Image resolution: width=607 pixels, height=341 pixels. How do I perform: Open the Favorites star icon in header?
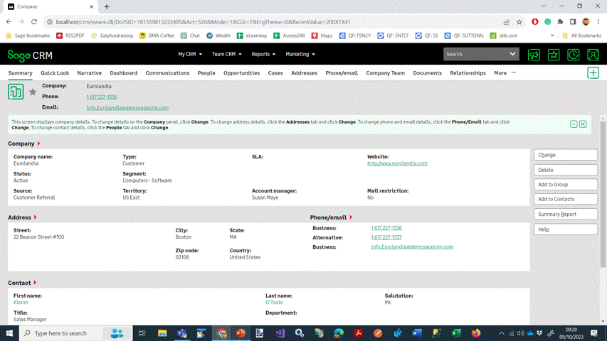point(554,55)
